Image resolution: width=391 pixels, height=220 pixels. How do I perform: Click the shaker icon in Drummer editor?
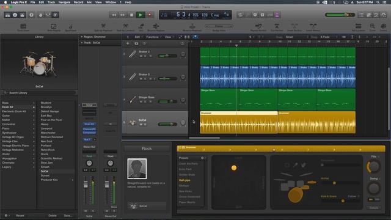pyautogui.click(x=295, y=165)
